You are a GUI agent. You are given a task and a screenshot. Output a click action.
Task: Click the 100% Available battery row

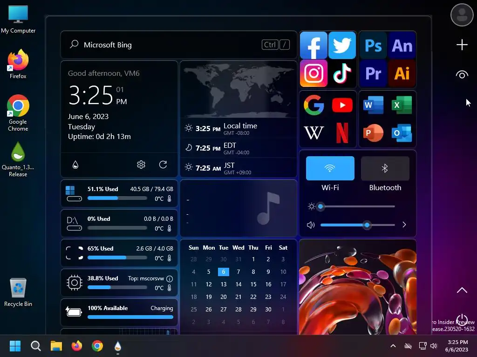click(119, 312)
